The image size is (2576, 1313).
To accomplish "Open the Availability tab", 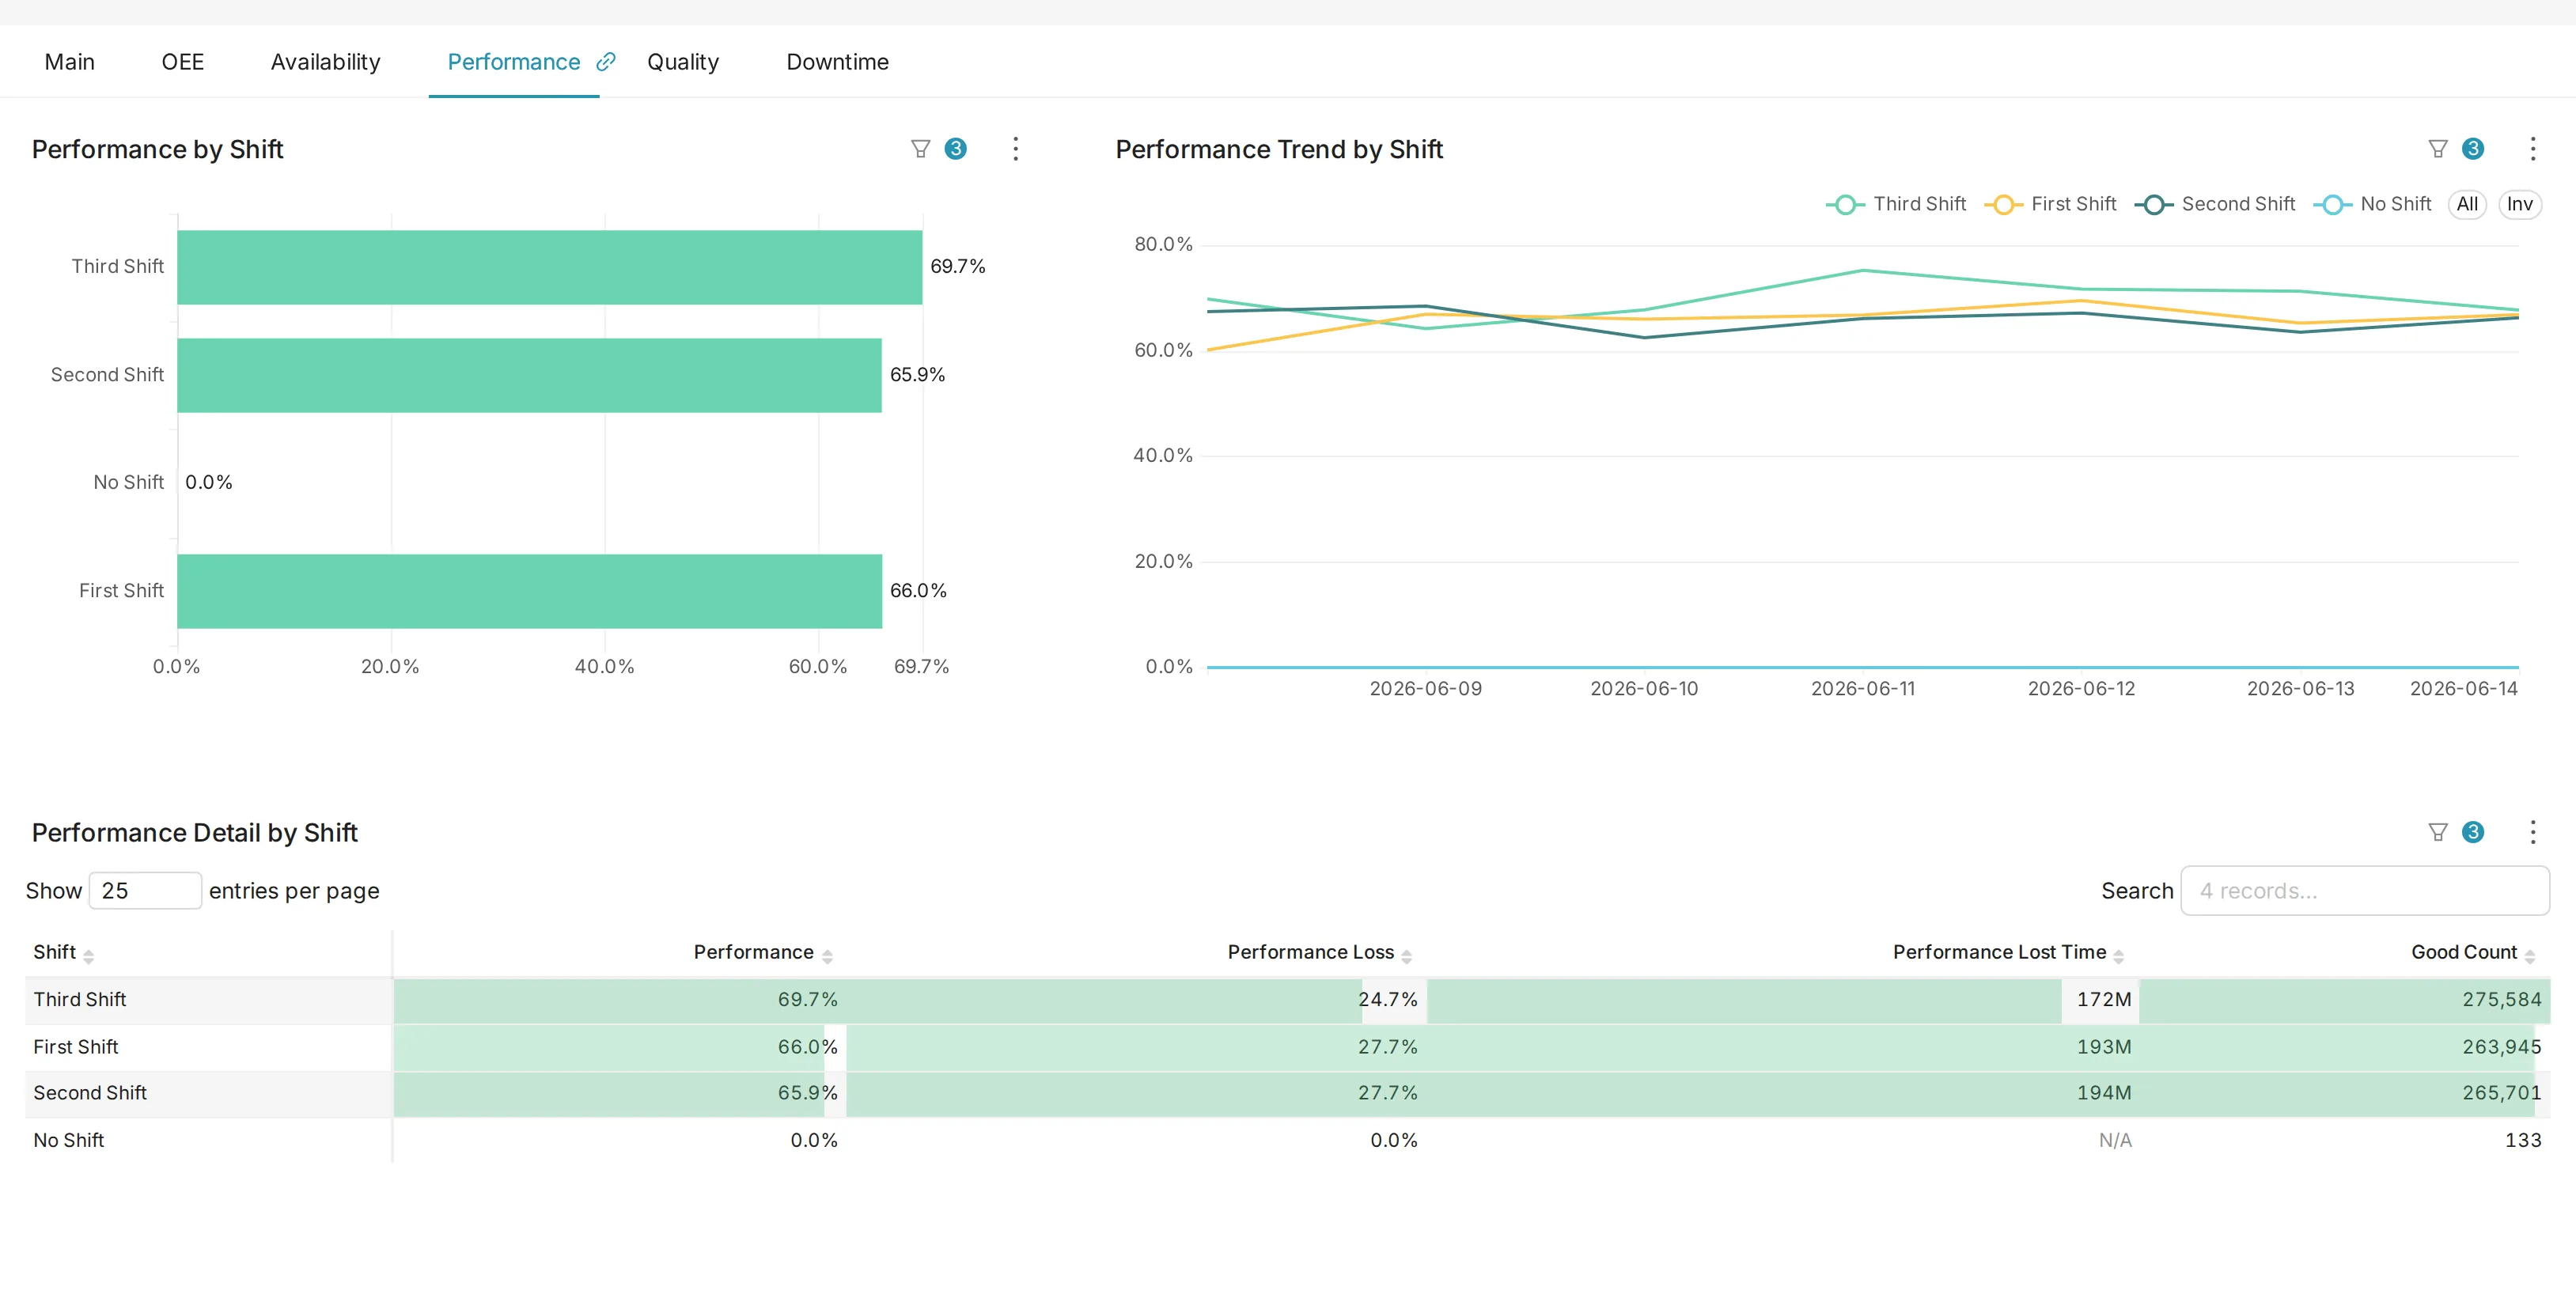I will 325,62.
